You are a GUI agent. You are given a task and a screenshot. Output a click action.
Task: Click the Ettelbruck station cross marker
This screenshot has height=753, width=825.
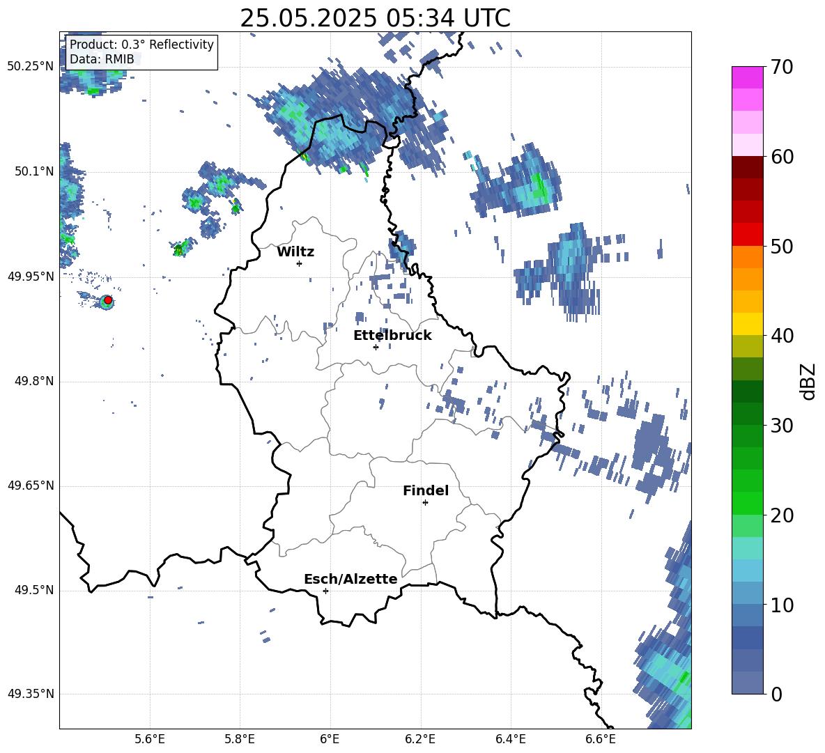(x=376, y=347)
